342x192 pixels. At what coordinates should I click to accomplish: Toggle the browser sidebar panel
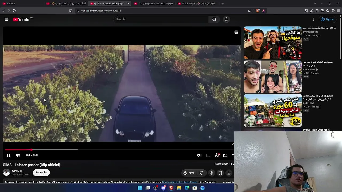click(317, 11)
